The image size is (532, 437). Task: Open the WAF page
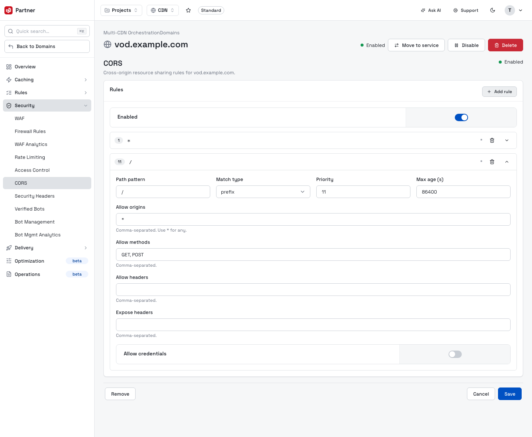(47, 119)
